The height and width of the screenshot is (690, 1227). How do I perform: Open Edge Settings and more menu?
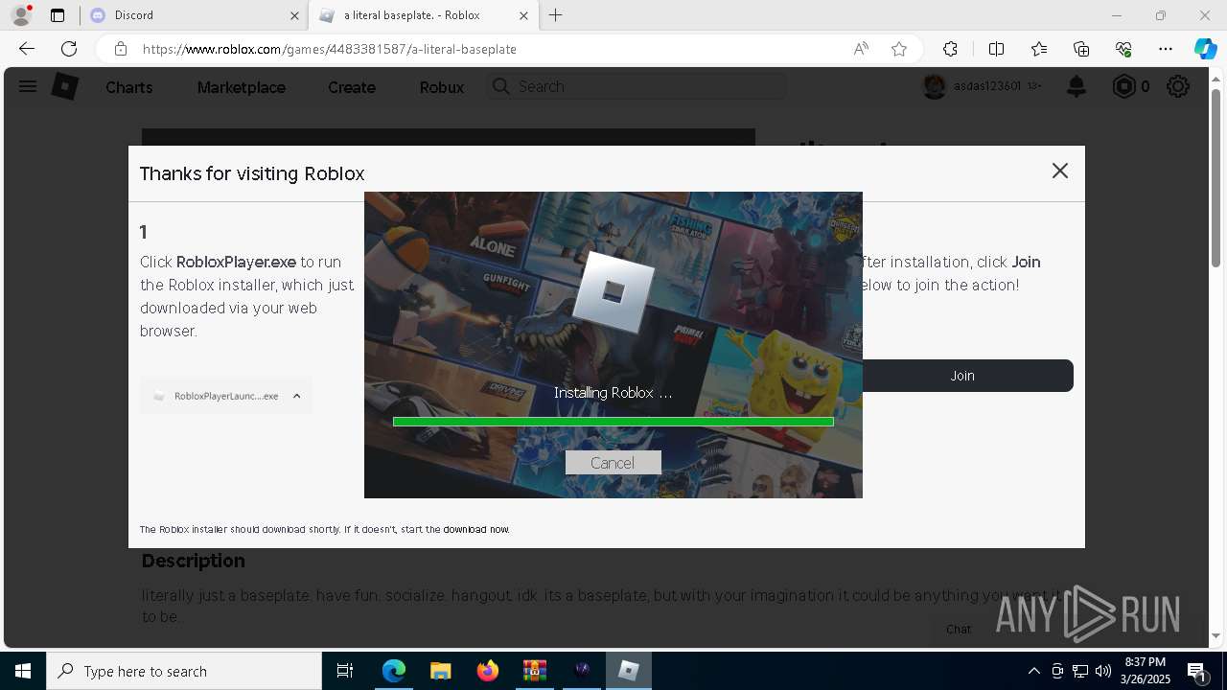[x=1166, y=49]
